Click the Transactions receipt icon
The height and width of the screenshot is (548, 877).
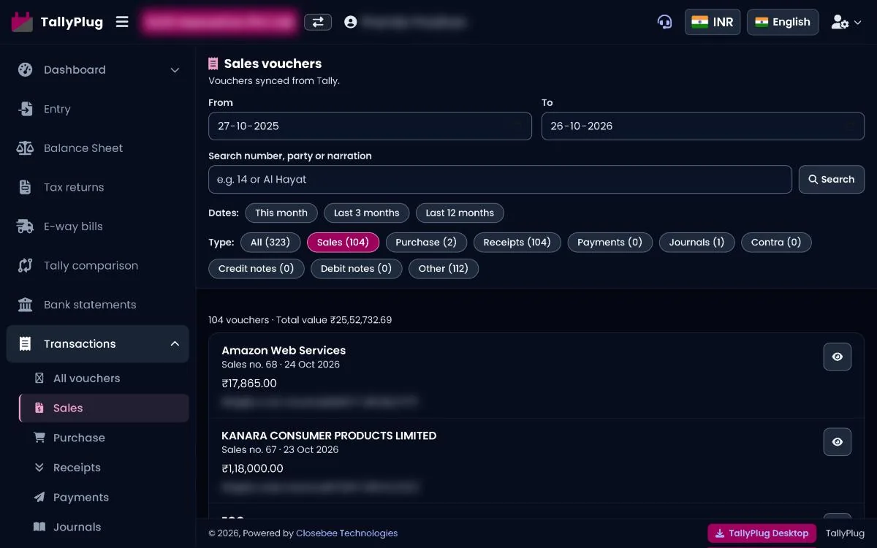click(x=26, y=343)
